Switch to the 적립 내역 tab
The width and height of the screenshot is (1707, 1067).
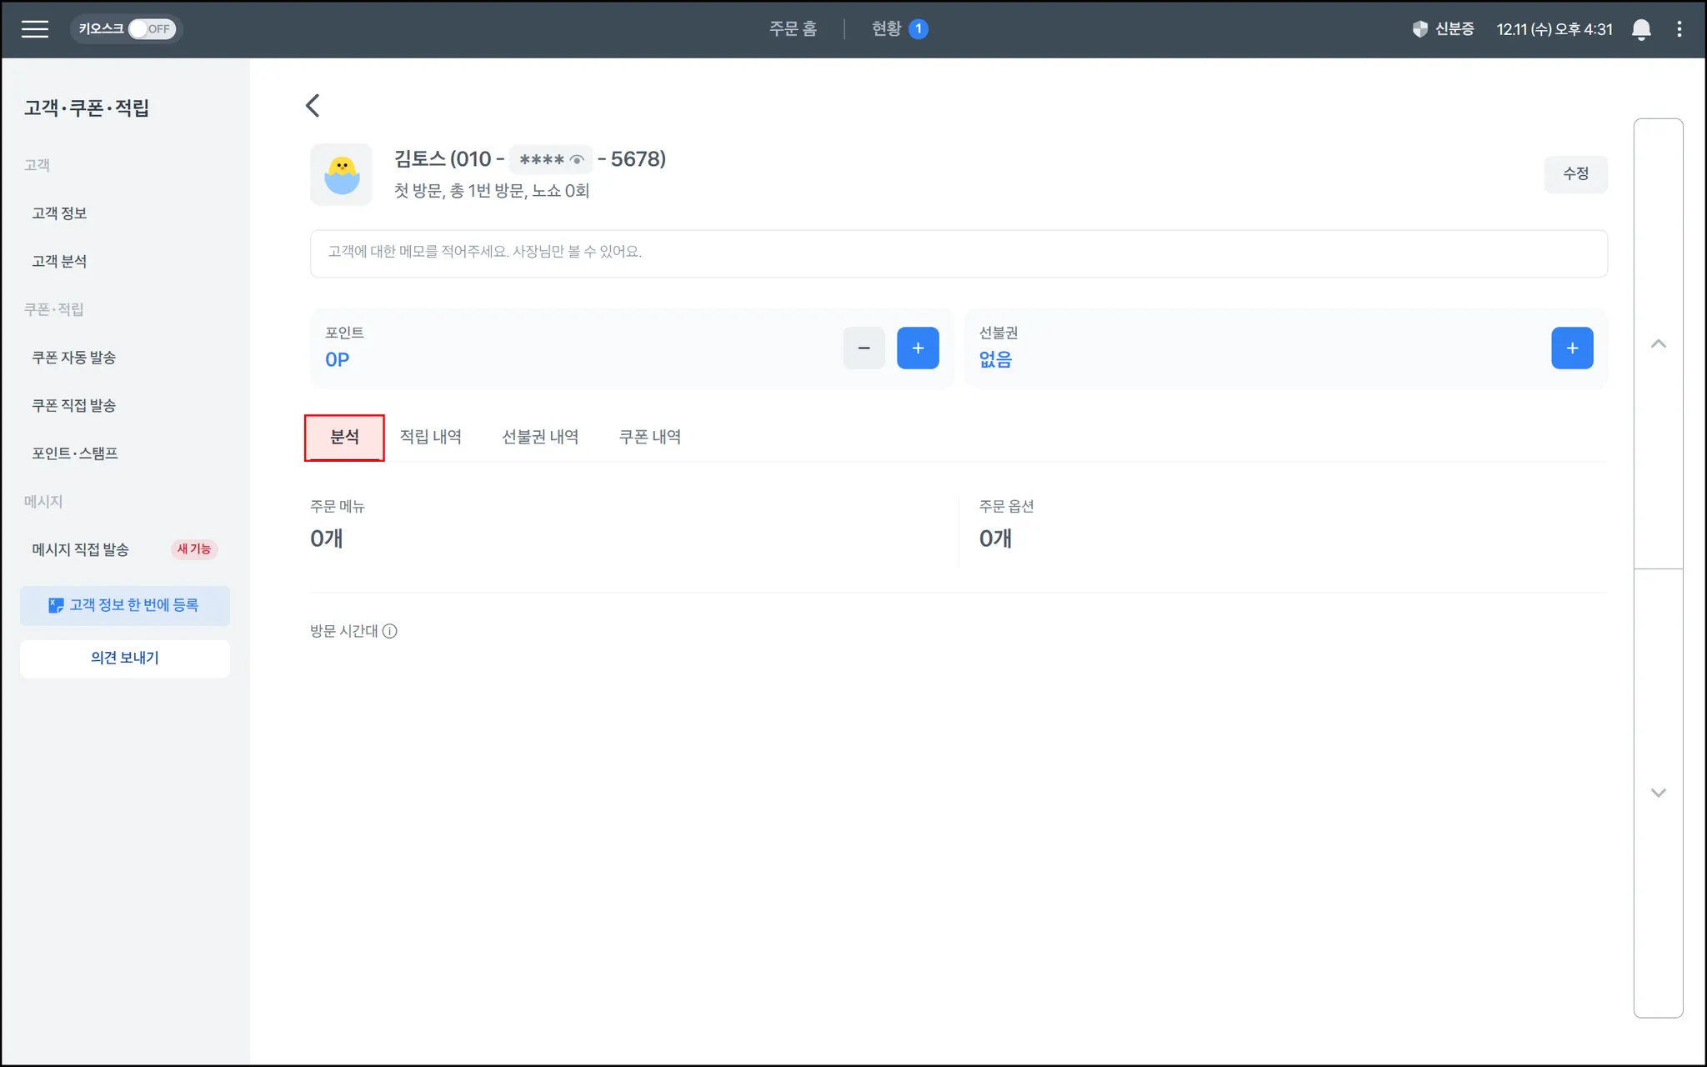[x=430, y=437]
